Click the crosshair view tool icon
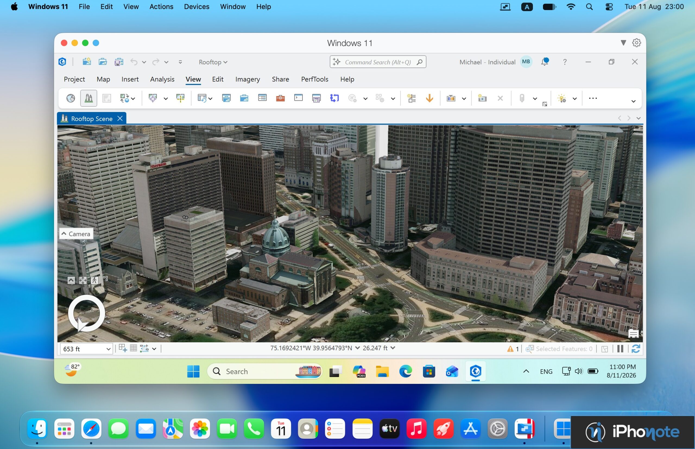 (x=153, y=98)
